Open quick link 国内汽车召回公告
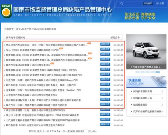Image resolution: width=168 pixels, height=135 pixels. click(142, 98)
